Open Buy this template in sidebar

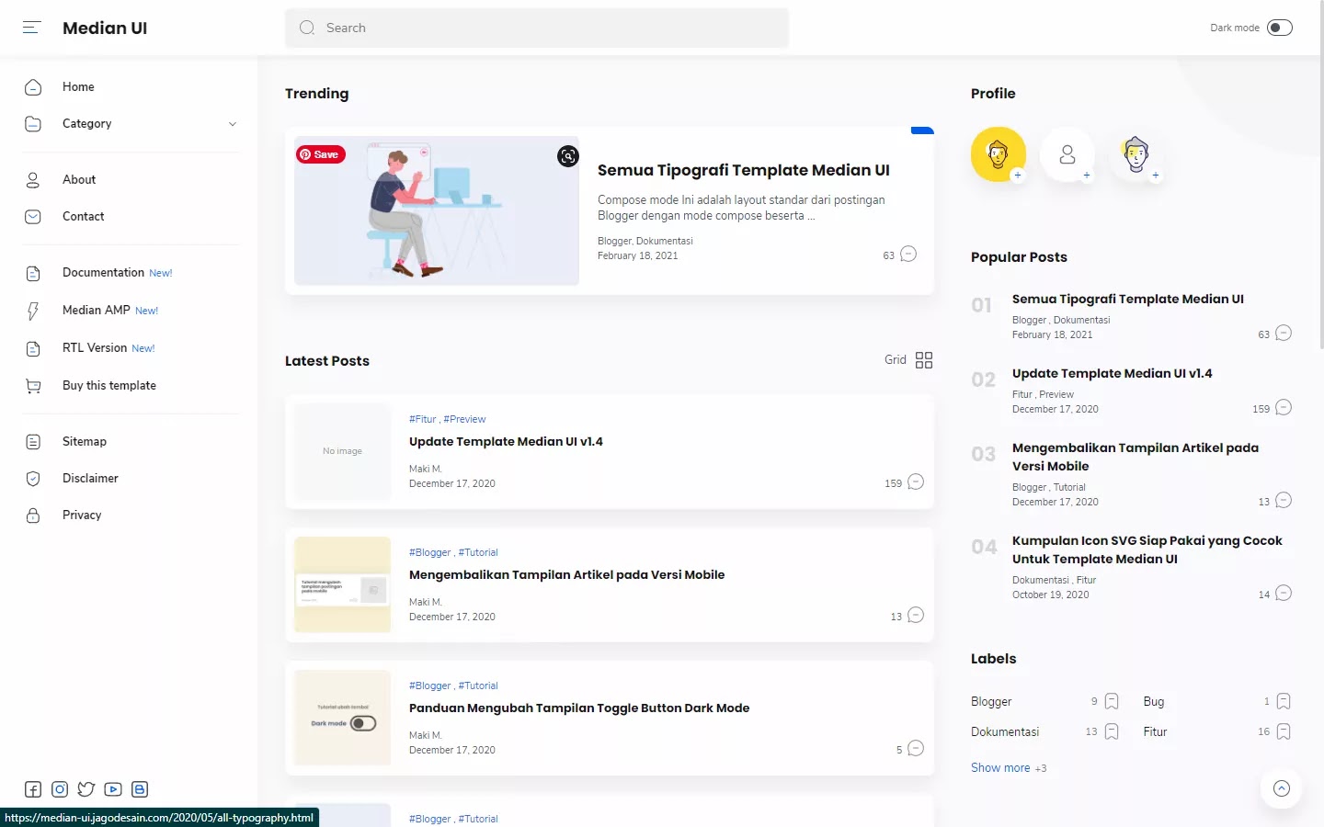pyautogui.click(x=109, y=386)
